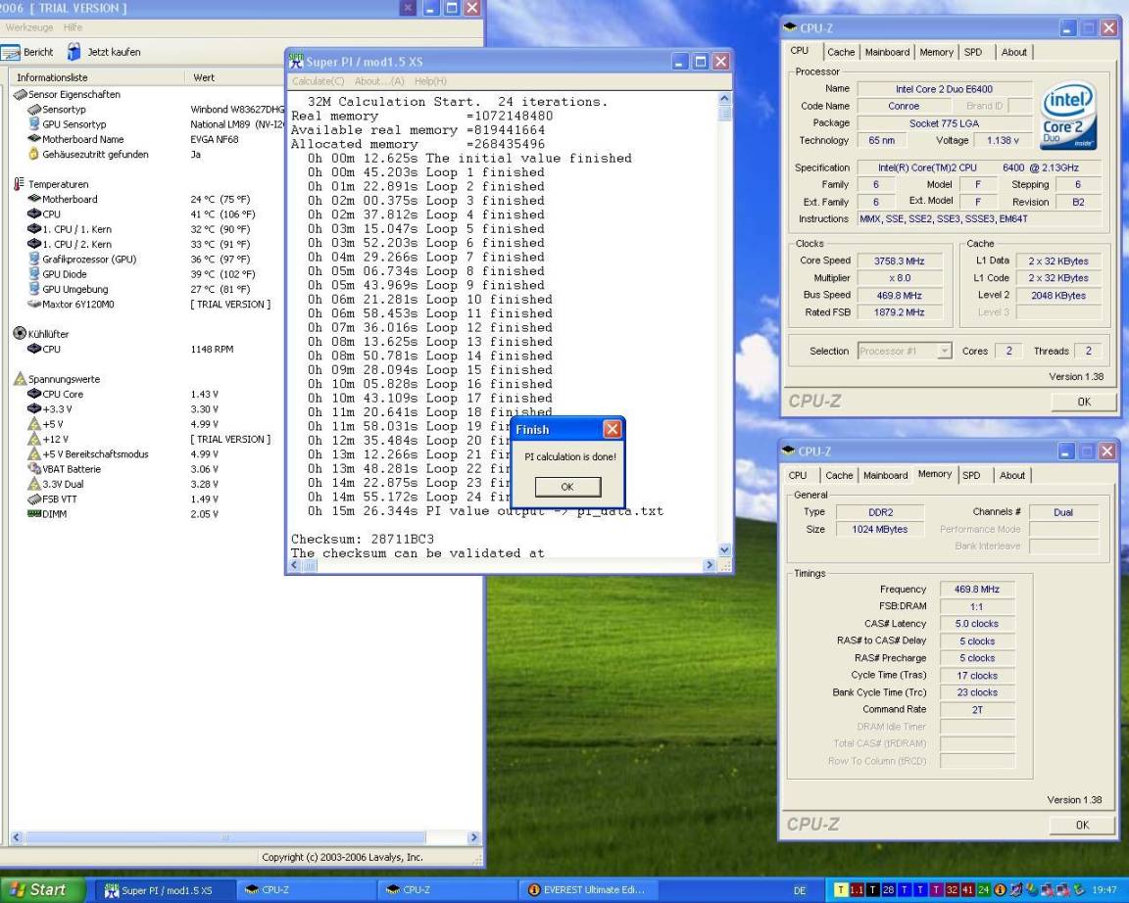Close the Finish dialog
Screen dimensions: 1129x903
pos(612,429)
